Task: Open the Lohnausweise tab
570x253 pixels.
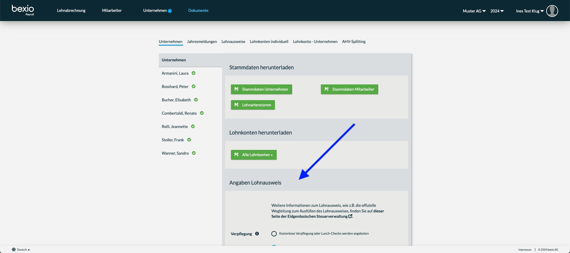Action: click(233, 41)
